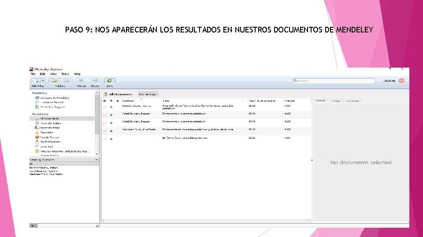Favorite the 2011 Enfermería en cuidados paliativos document

[x=104, y=139]
